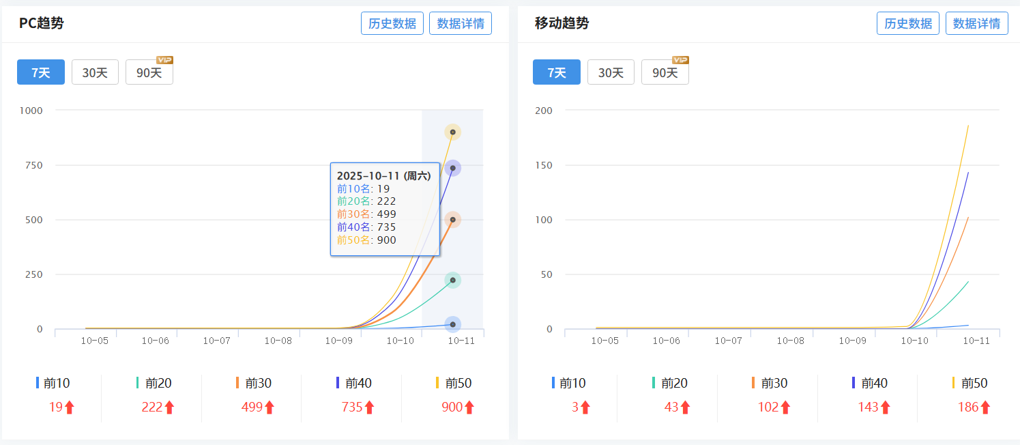Click the 499 orange data point marker
The height and width of the screenshot is (445, 1020).
tap(452, 220)
